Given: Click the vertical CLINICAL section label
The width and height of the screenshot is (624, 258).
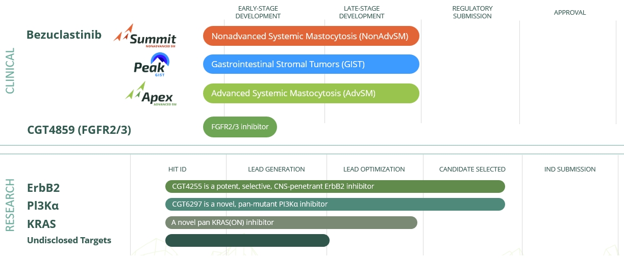Looking at the screenshot, I should tap(10, 71).
